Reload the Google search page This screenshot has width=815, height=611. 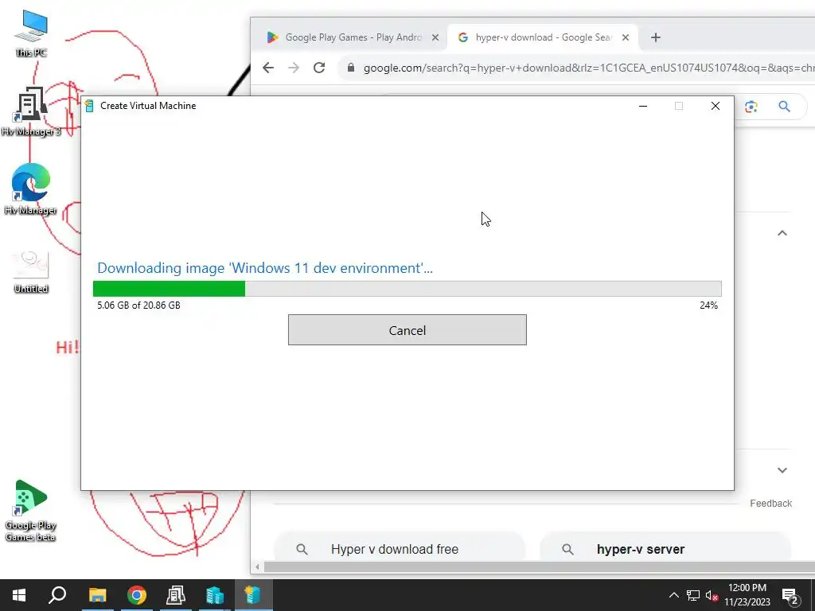pos(318,68)
